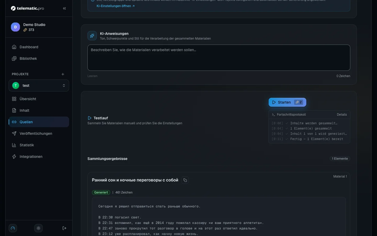Open the speed gauge icon in sidebar footer
This screenshot has width=377, height=236.
(x=13, y=228)
